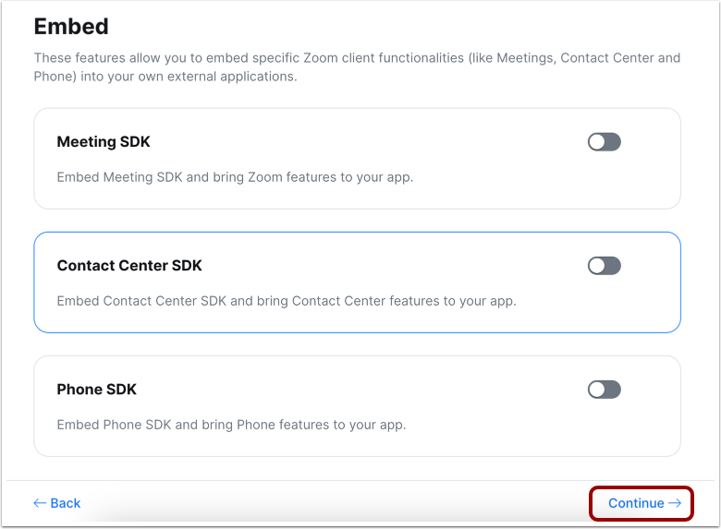Image resolution: width=721 pixels, height=529 pixels.
Task: Click "Embed Phone SDK and bring Phone features" text
Action: tap(231, 425)
